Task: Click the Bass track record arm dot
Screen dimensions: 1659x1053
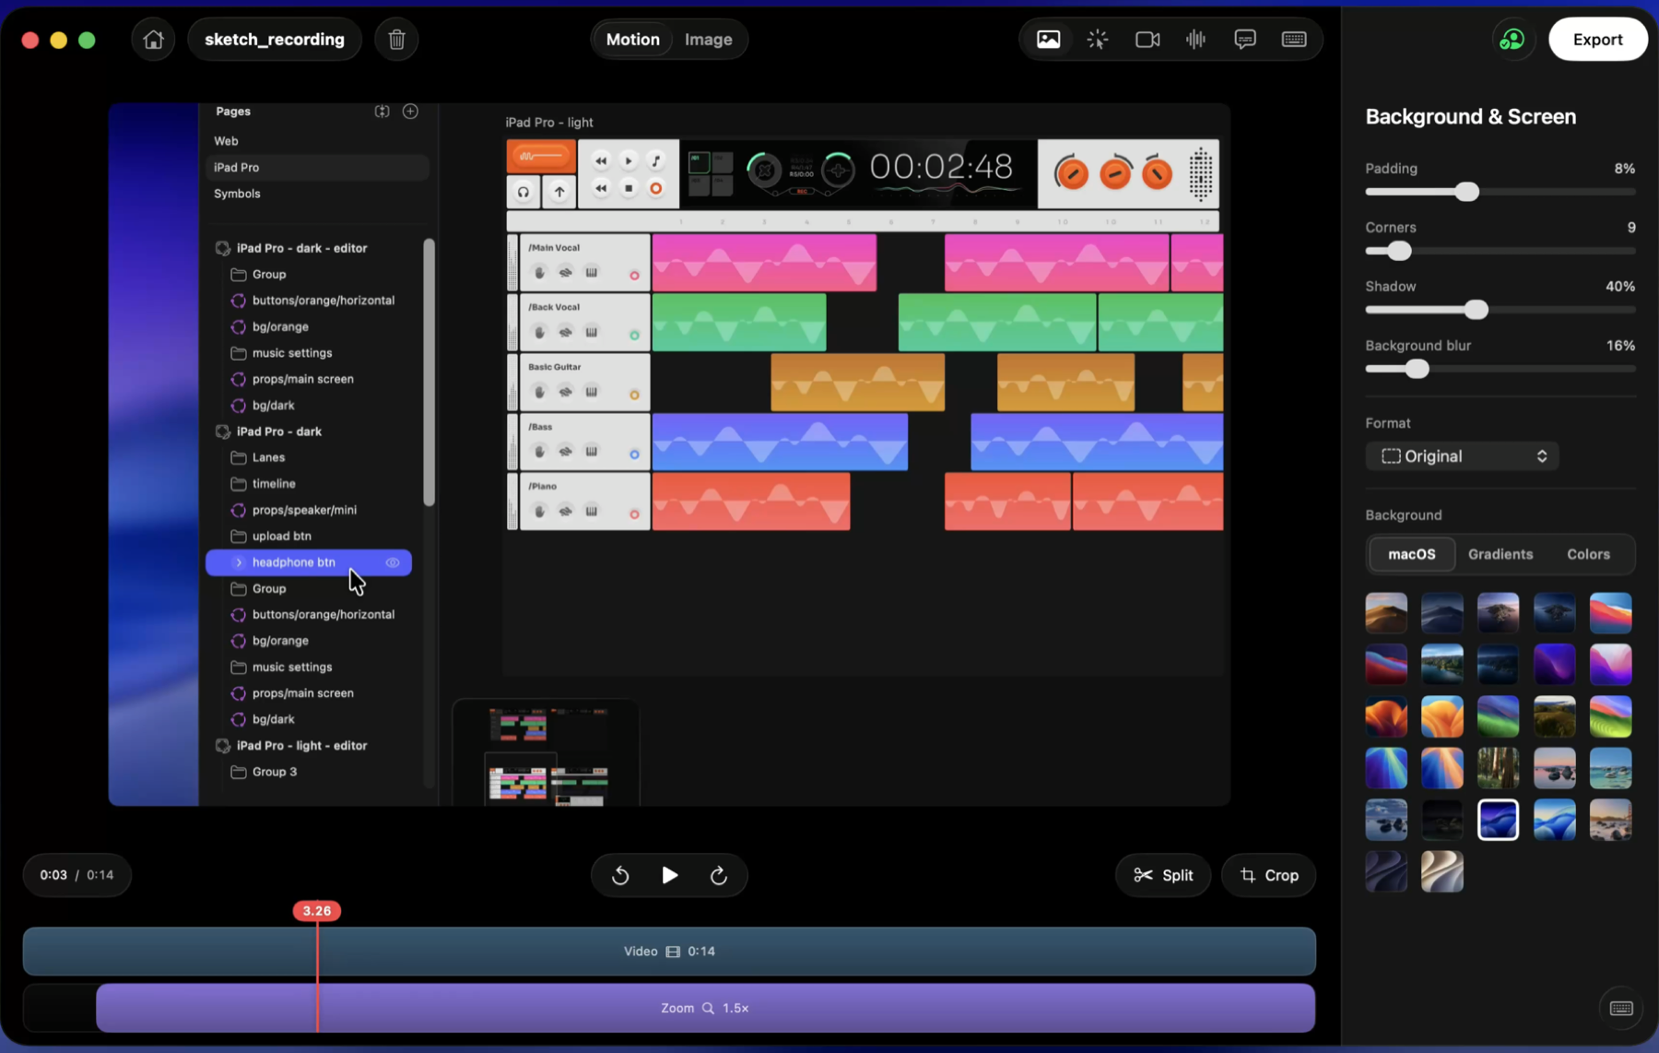Action: pyautogui.click(x=634, y=455)
